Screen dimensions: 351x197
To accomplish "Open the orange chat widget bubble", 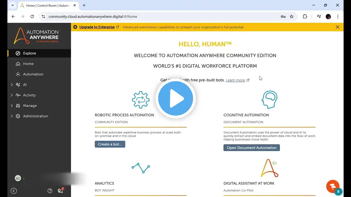I will 333,186.
